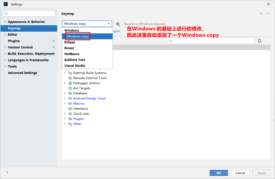Click the Ant Targets folder icon
The width and height of the screenshot is (275, 179).
pos(70,88)
